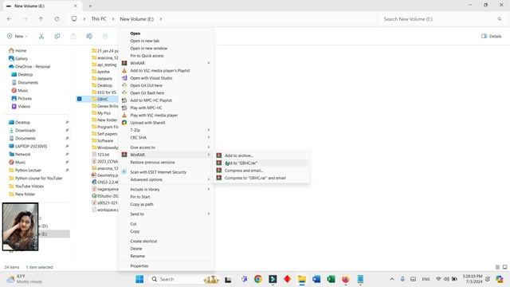
Task: Click the Rename toolbar icon
Action: click(89, 36)
